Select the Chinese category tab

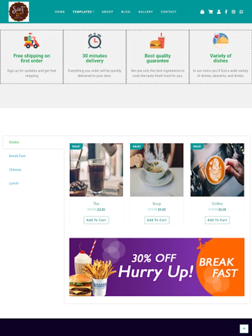point(15,169)
